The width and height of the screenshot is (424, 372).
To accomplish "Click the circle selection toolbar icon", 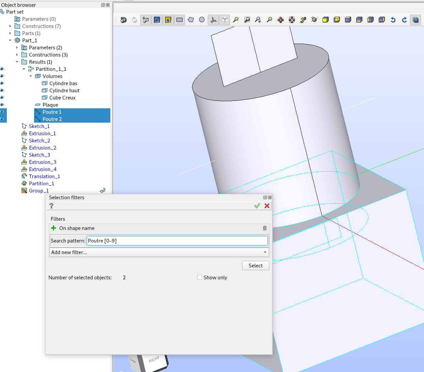I will (202, 20).
